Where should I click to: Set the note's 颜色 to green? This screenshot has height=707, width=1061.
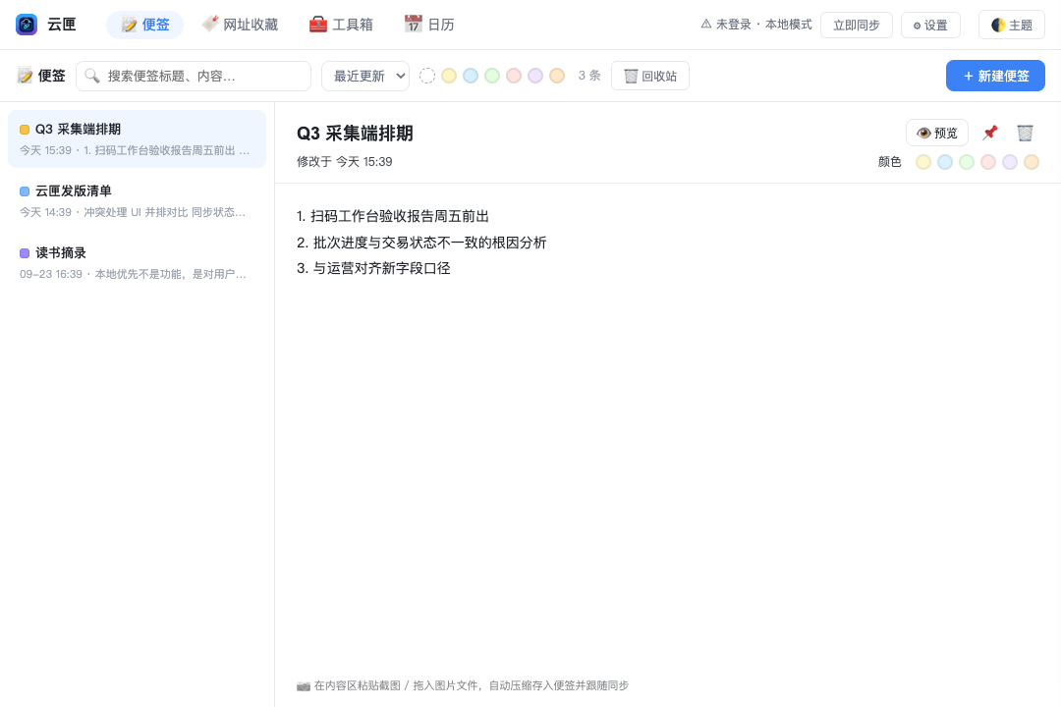click(967, 162)
